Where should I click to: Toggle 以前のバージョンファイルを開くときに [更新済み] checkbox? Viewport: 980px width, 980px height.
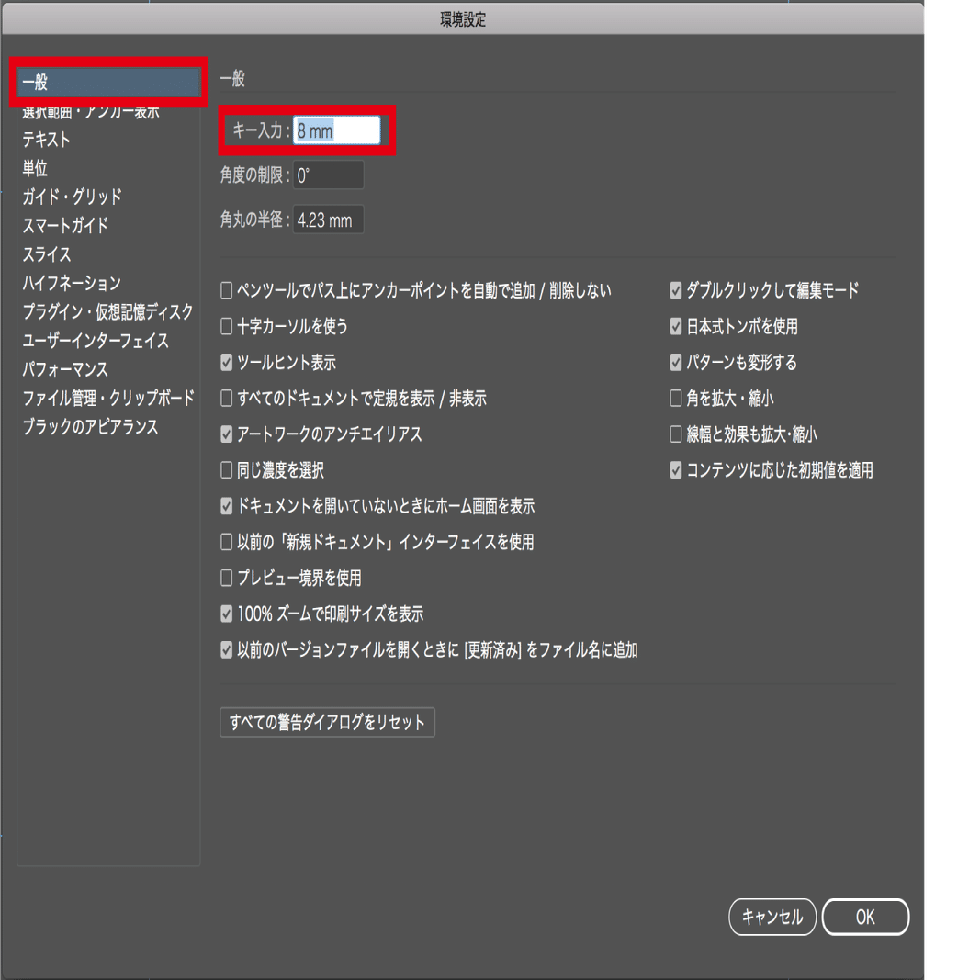226,650
